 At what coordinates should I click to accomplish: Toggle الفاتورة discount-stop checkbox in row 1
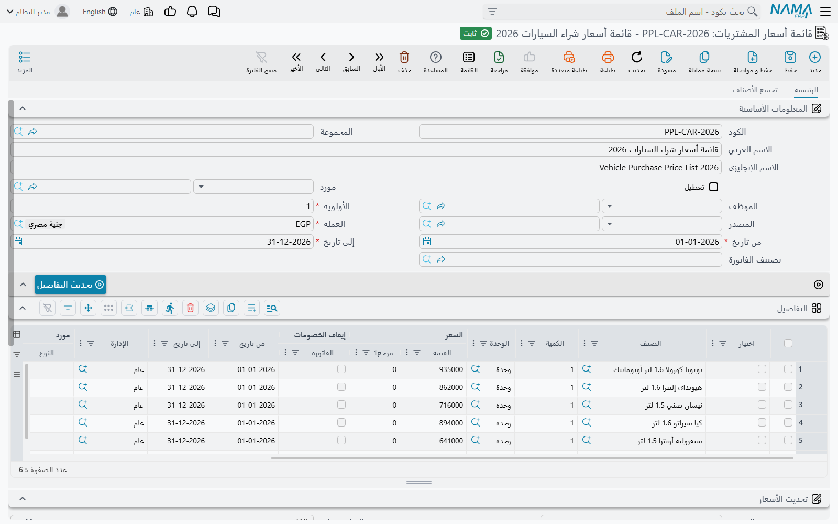coord(341,369)
